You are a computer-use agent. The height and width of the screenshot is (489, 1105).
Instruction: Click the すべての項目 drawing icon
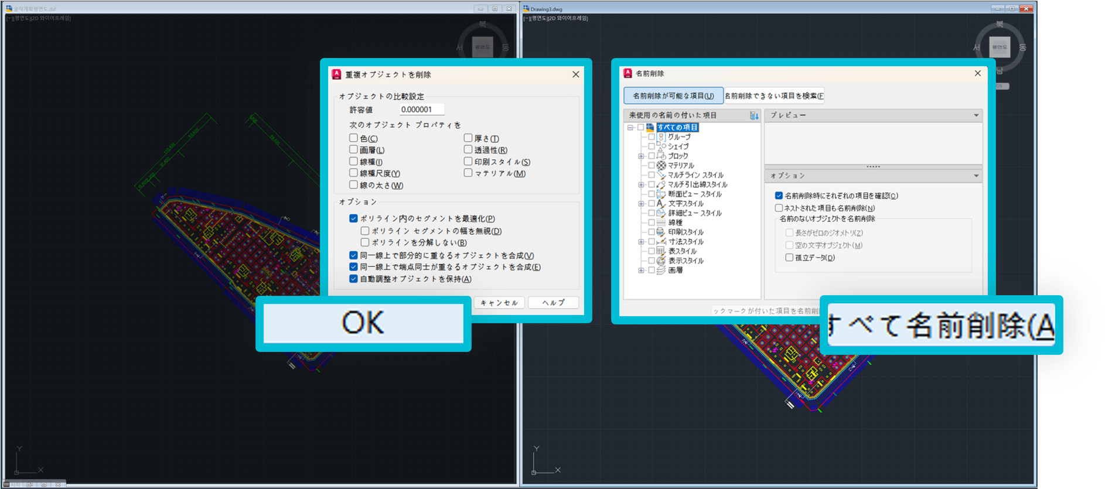click(x=650, y=127)
